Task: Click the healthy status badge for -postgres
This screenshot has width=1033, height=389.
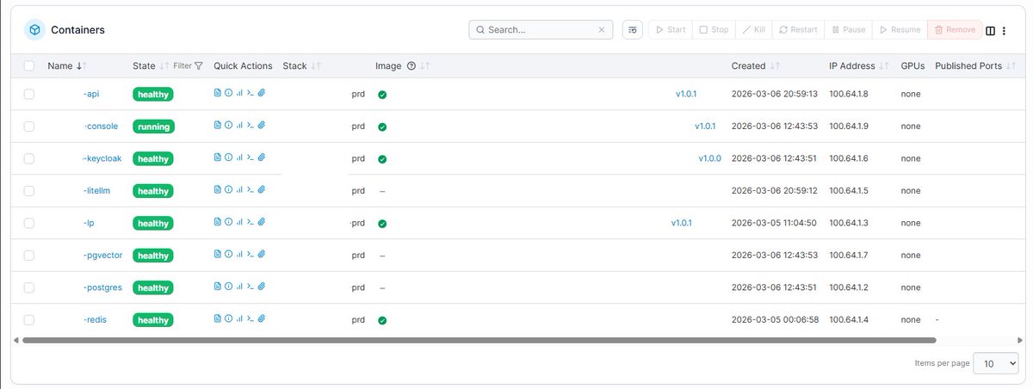Action: (x=153, y=287)
